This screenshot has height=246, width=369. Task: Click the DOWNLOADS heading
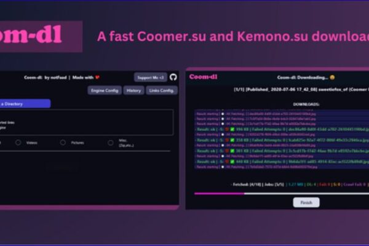(x=306, y=105)
